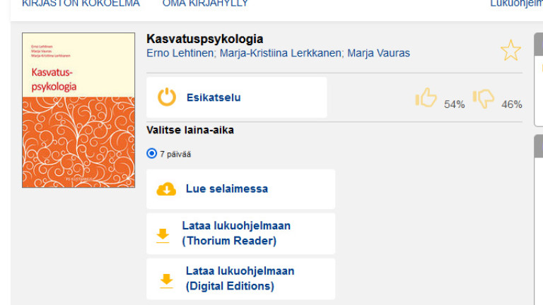Click the thumbs down rating icon

coord(484,98)
